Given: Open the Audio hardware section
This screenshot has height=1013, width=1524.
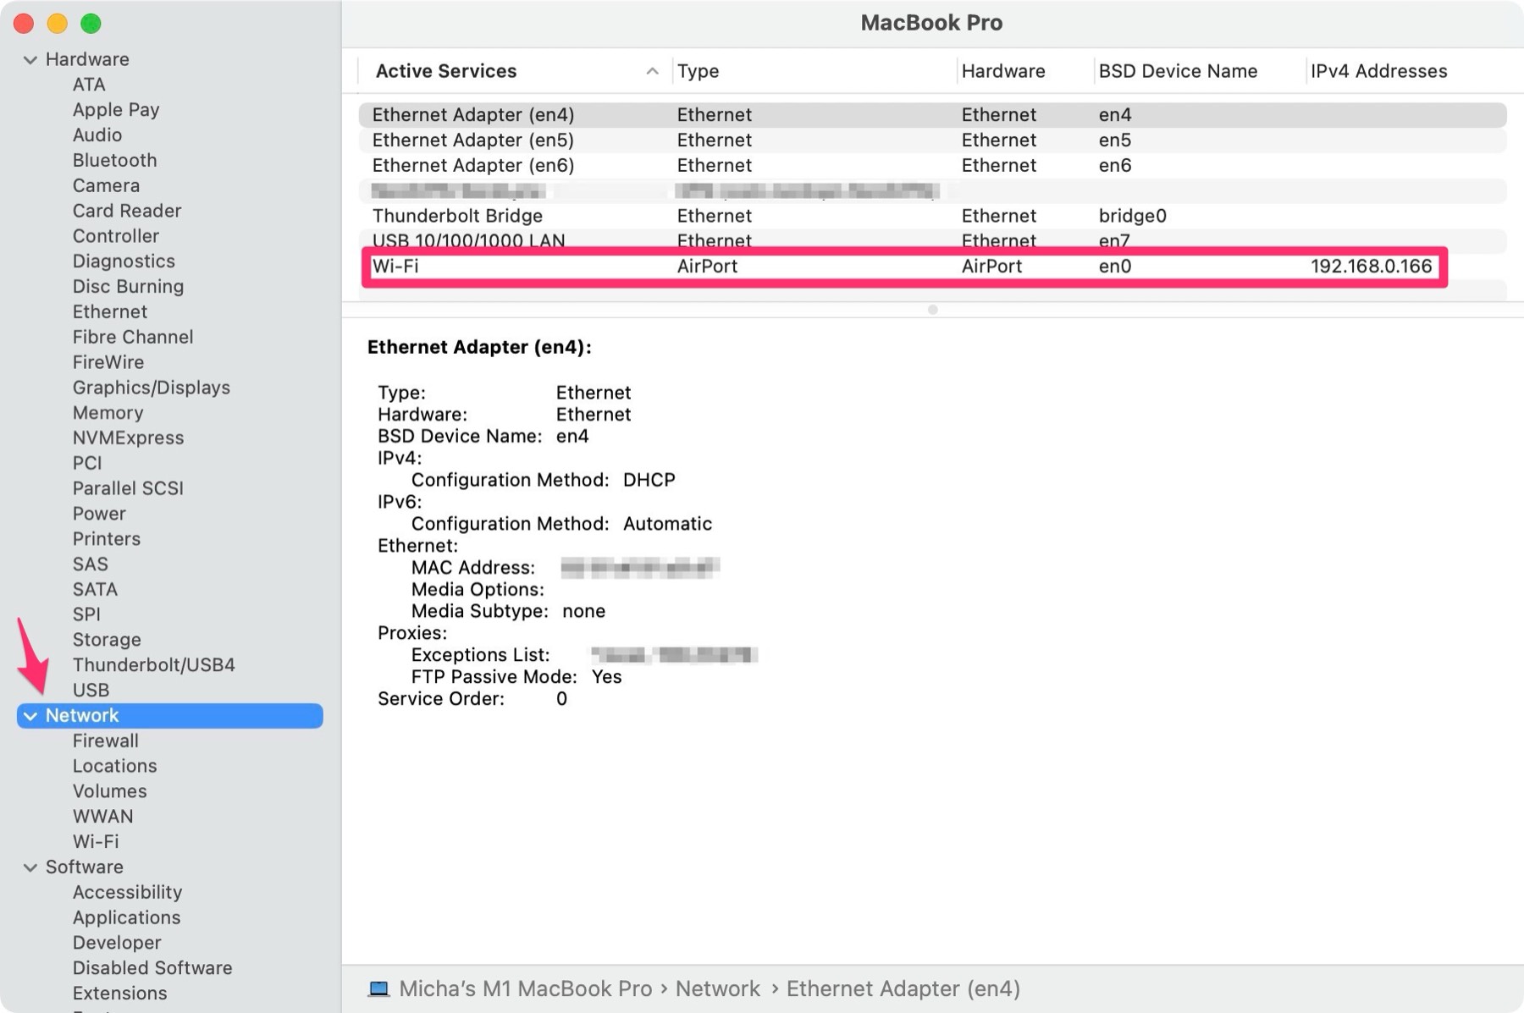Looking at the screenshot, I should 97,135.
